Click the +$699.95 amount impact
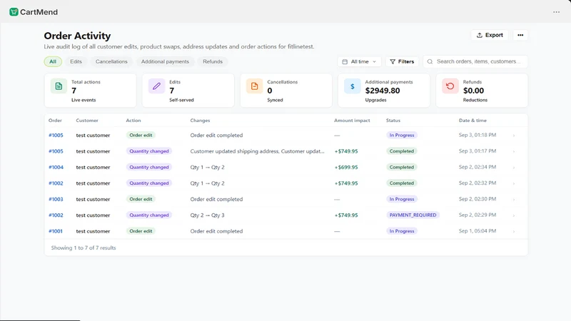571x321 pixels. [346, 167]
